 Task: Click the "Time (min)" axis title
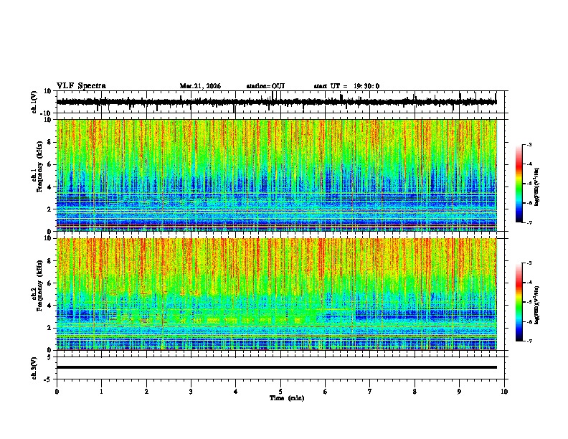click(287, 398)
